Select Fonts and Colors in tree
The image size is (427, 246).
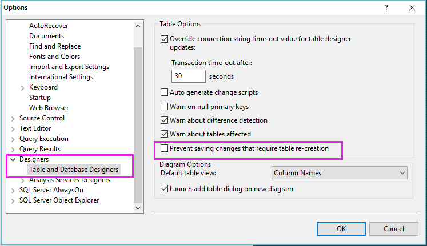55,57
